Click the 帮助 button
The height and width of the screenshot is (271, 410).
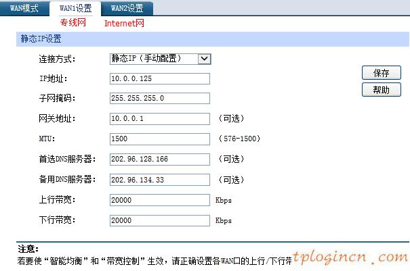click(382, 90)
